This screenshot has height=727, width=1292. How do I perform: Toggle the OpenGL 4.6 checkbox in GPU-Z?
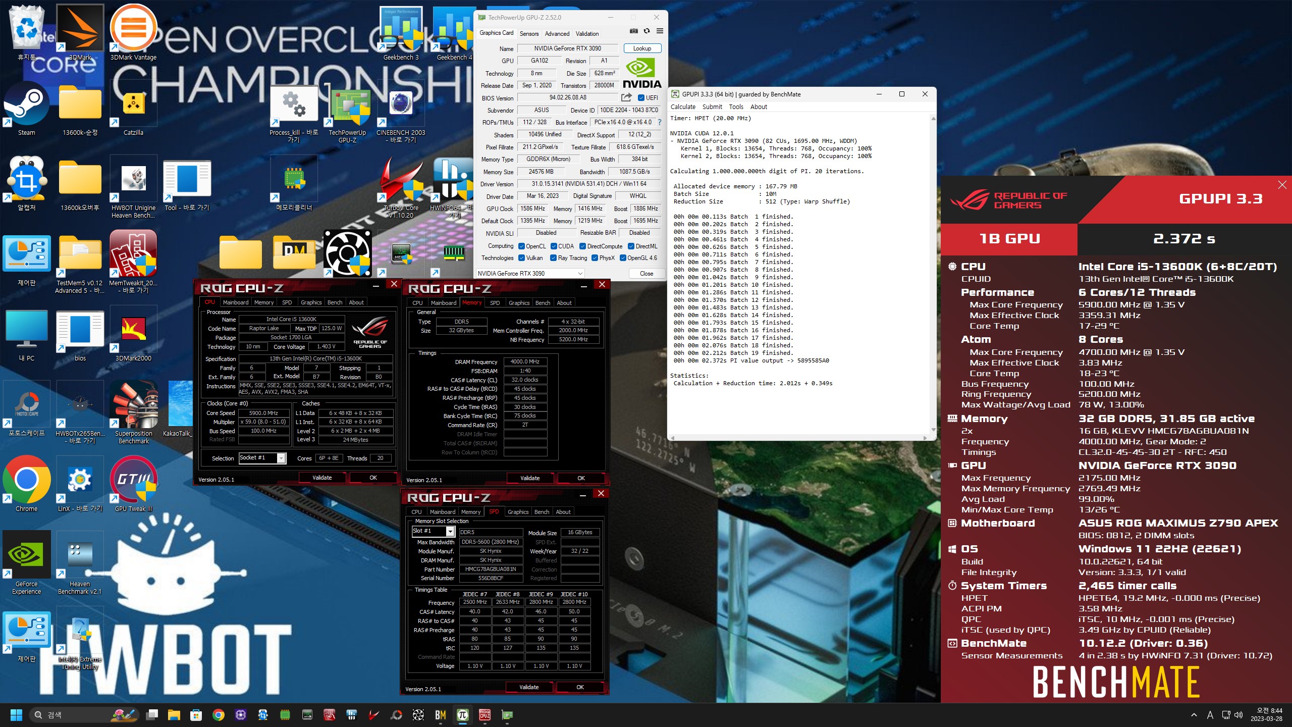(x=623, y=258)
